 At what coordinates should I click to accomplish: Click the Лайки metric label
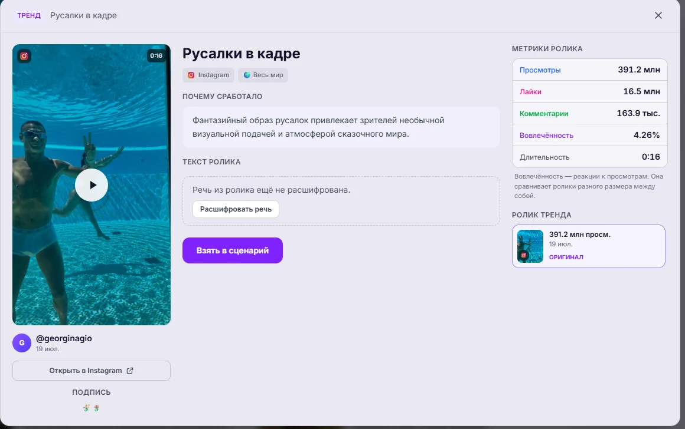point(530,91)
